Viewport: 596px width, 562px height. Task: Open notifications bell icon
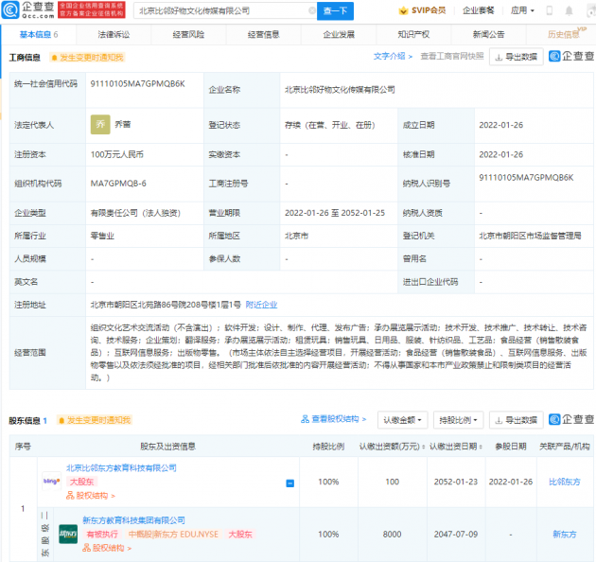569,10
